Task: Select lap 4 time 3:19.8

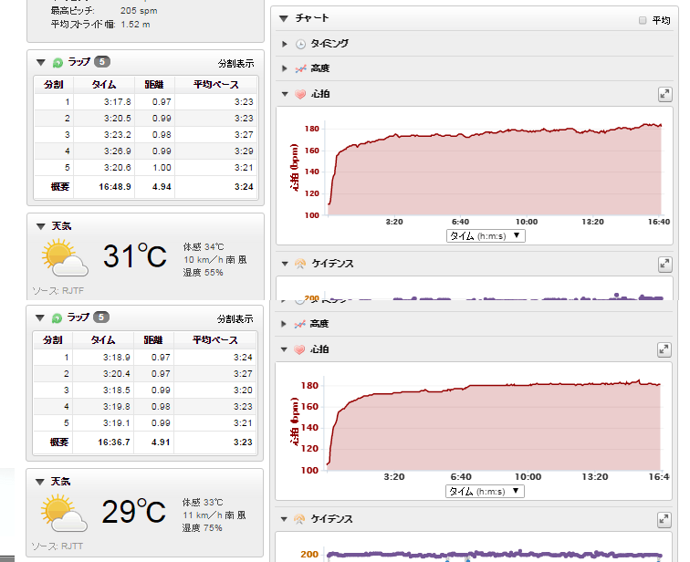Action: pos(117,407)
